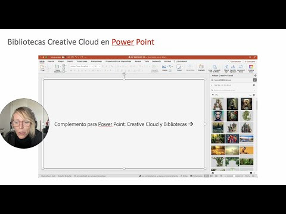Screen dimensions: 286x214
Task: Click the Compartir button
Action: point(250,62)
